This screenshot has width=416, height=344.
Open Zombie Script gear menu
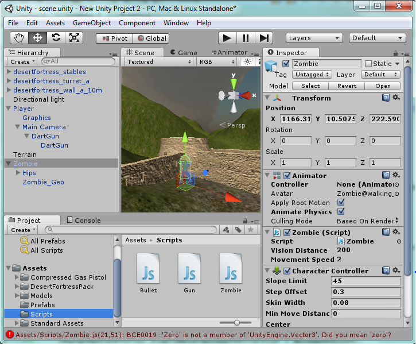[x=396, y=232]
